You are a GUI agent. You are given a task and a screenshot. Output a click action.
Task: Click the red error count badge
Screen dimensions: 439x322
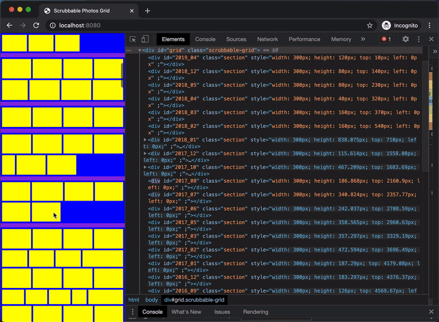coord(386,39)
